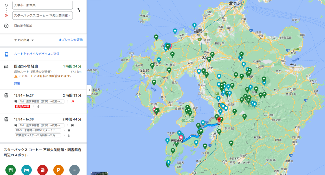This screenshot has width=325, height=175.
Task: Select the 2 時間 44 分 transit route
Action: 43,128
